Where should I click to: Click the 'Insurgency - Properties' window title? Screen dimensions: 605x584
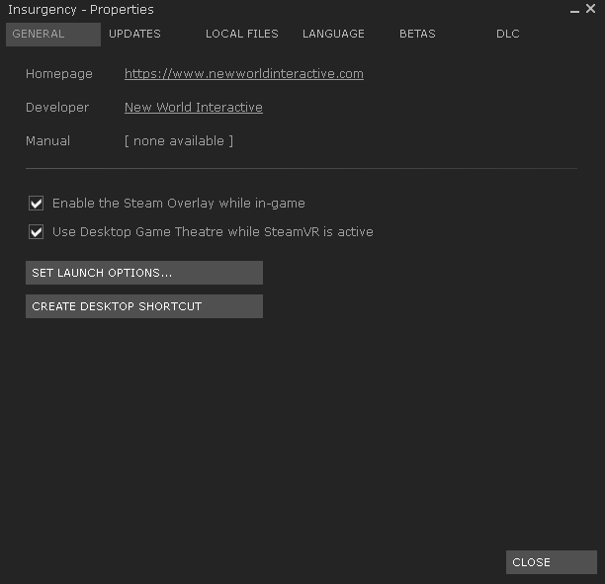click(x=81, y=10)
